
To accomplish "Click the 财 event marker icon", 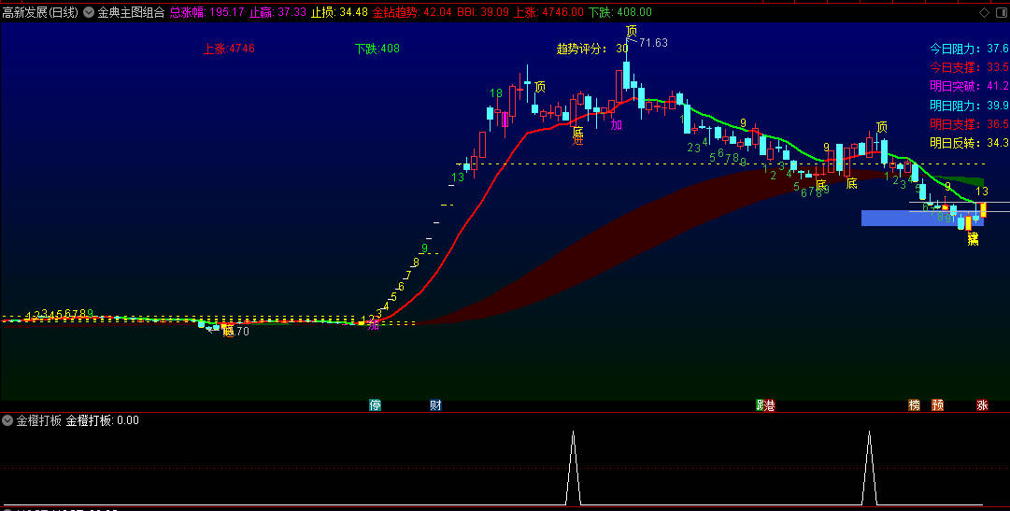I will pos(436,405).
